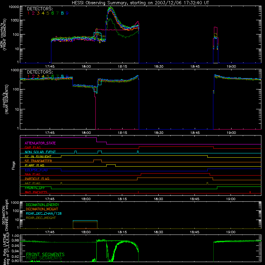The width and height of the screenshot is (265, 265).
Task: Click green detector 6 legend in front segments plot
Action: pos(53,13)
